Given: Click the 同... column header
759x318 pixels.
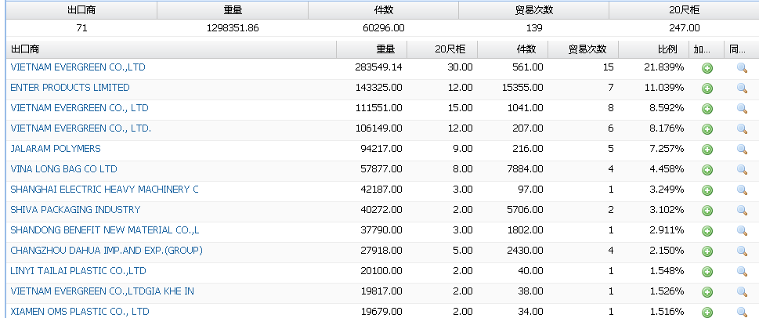Looking at the screenshot, I should (x=742, y=49).
